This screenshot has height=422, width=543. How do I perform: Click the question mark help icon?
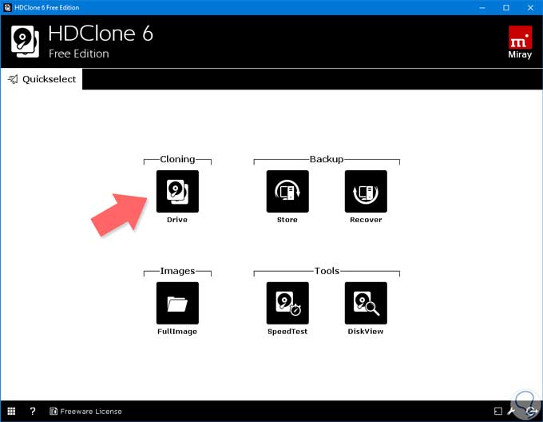[x=33, y=412]
